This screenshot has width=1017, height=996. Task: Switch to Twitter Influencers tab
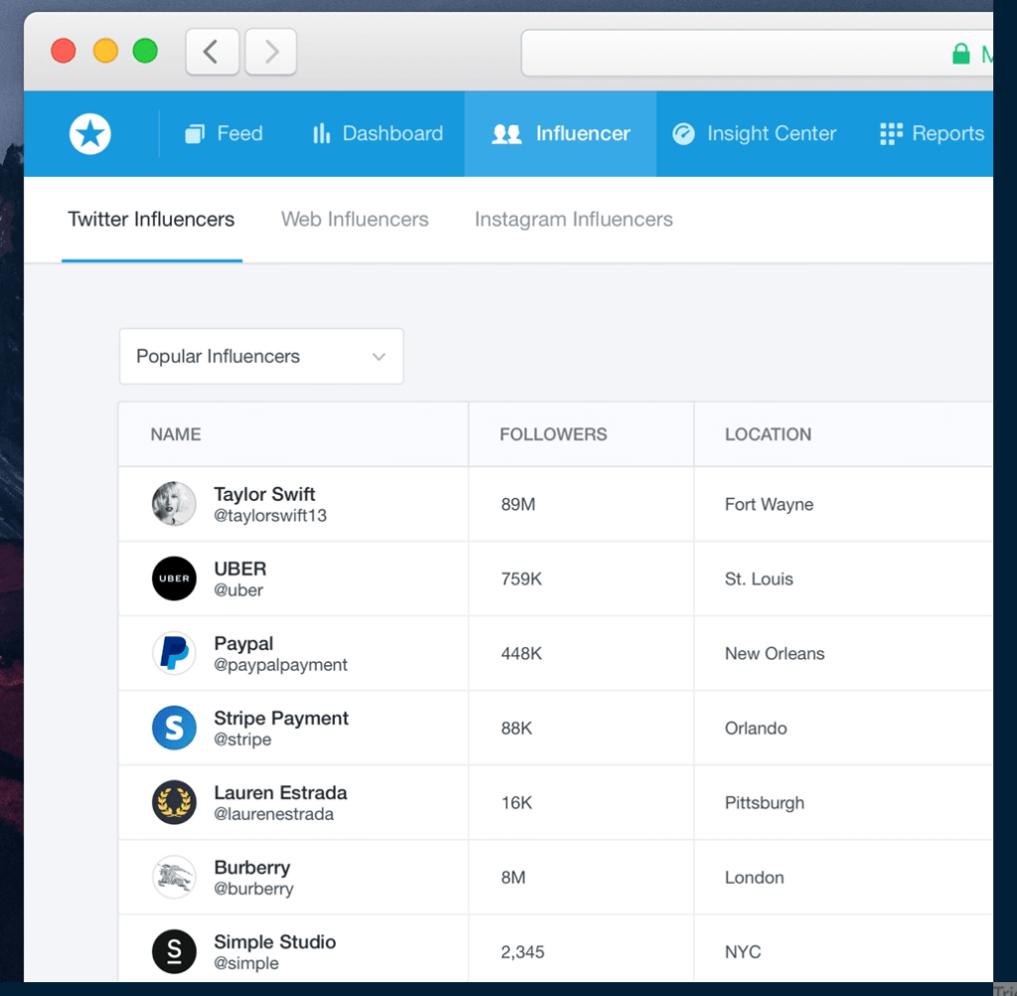(x=151, y=220)
